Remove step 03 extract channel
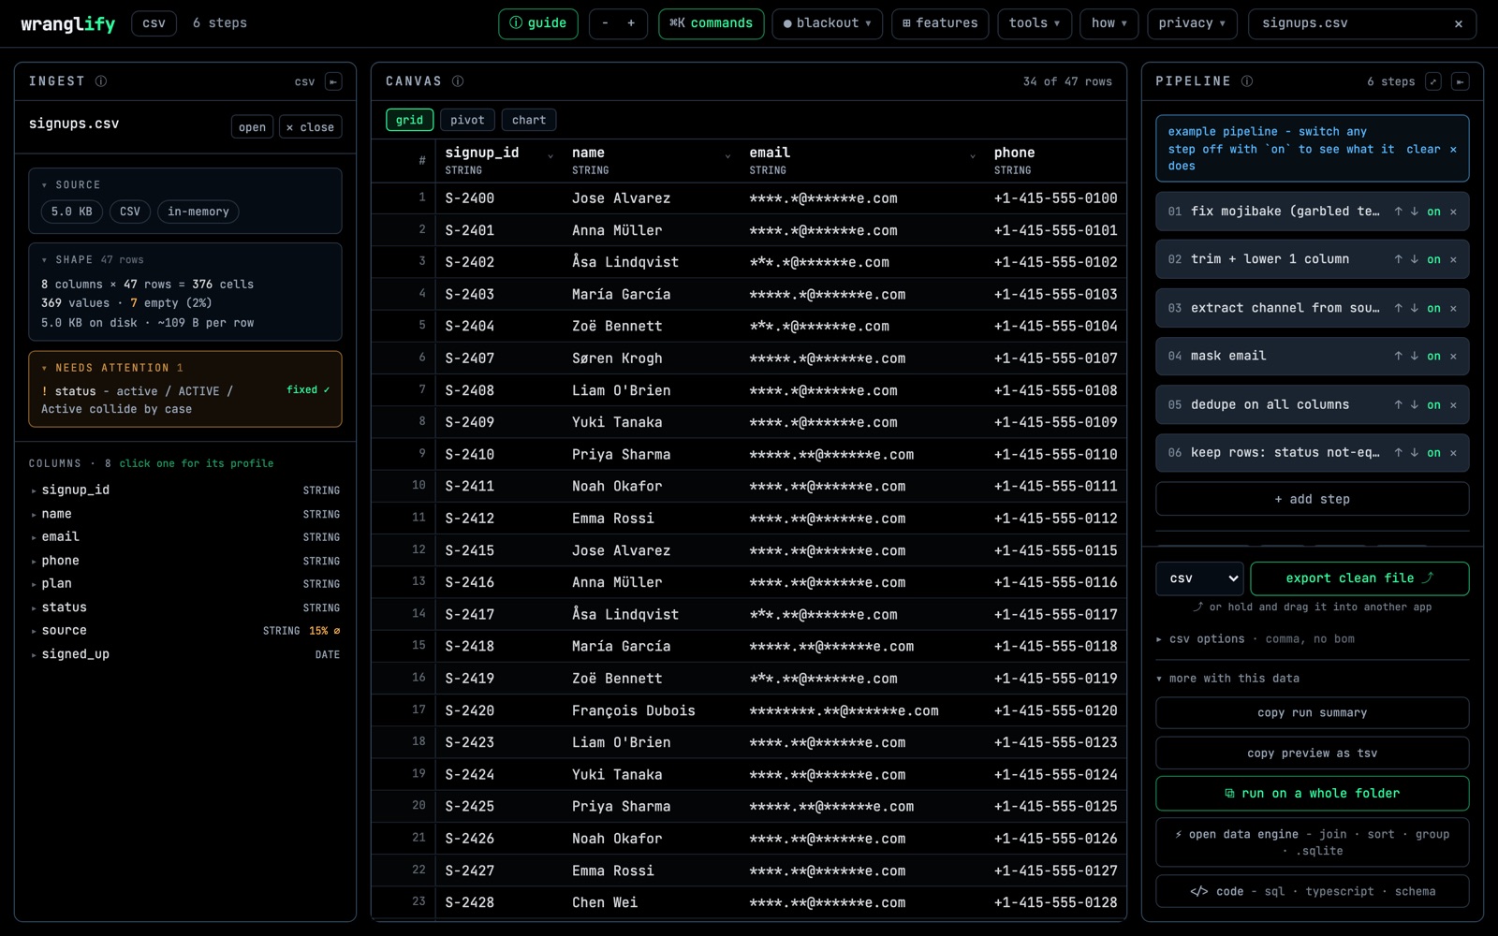 tap(1453, 308)
